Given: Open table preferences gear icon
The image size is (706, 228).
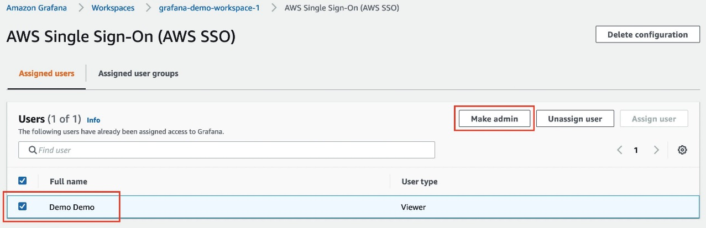Looking at the screenshot, I should 682,150.
